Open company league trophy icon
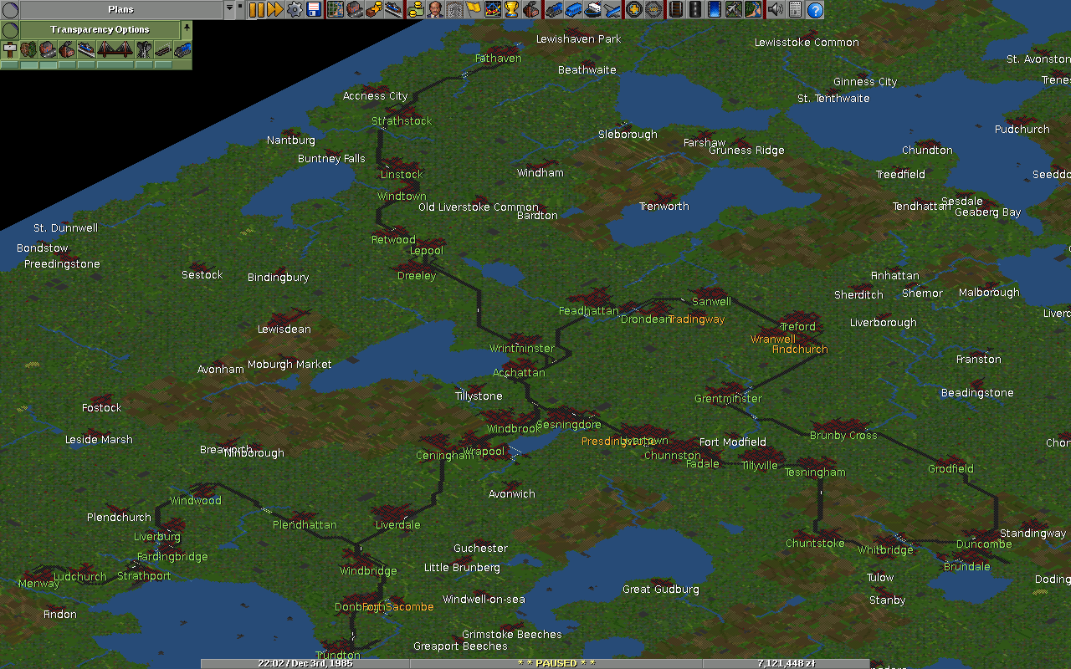 512,10
